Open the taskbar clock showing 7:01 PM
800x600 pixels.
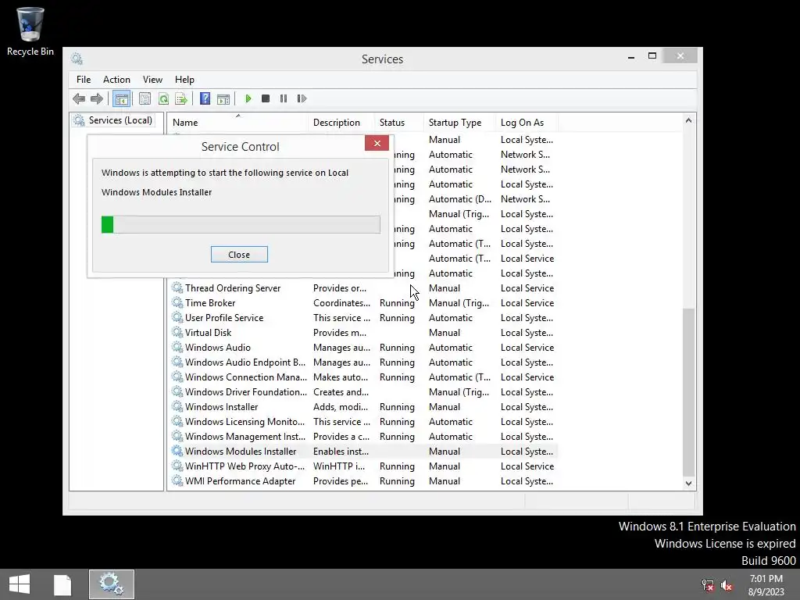click(x=766, y=584)
